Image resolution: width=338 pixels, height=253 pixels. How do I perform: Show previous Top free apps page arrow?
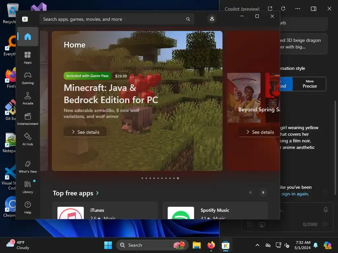point(250,192)
